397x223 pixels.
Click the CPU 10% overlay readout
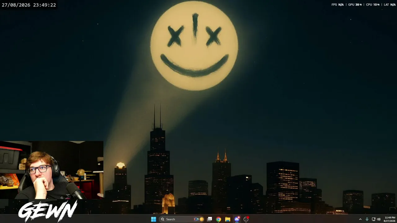(373, 5)
